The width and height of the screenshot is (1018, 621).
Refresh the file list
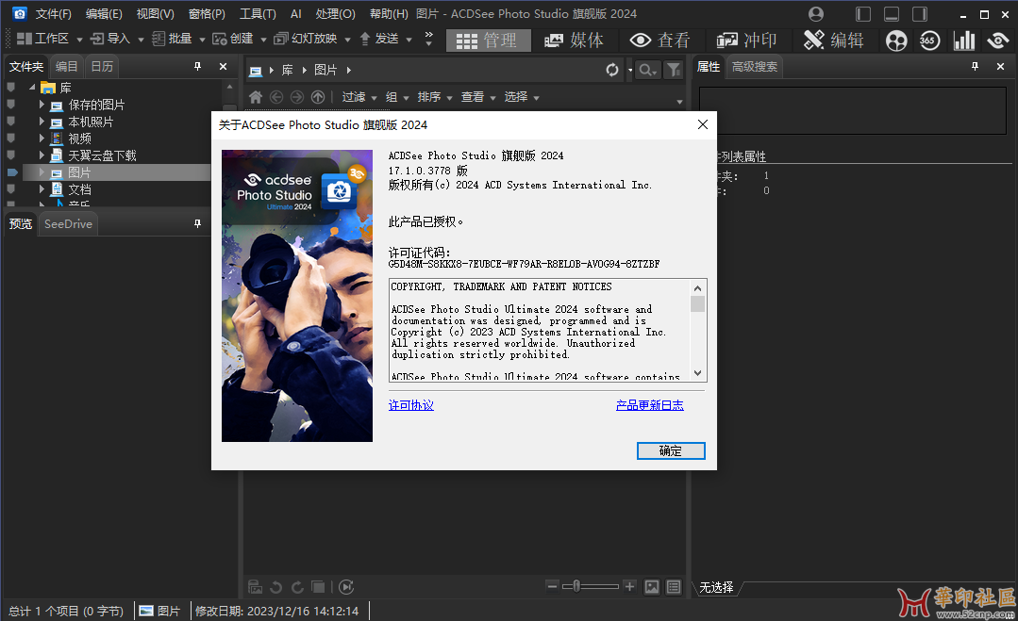click(x=612, y=70)
